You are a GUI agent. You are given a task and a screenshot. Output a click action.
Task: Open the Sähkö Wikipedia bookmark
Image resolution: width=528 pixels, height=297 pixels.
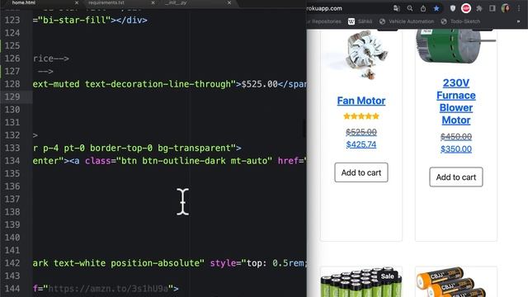point(360,21)
